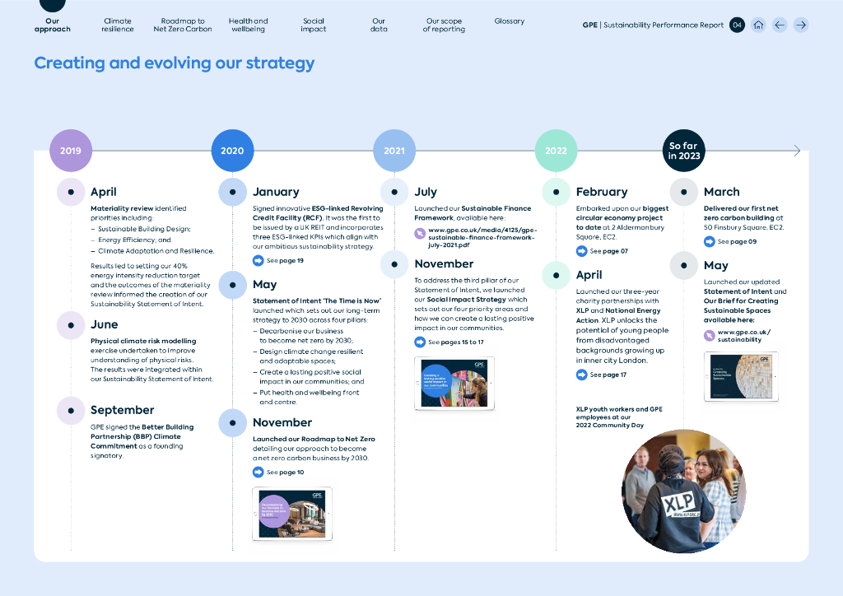This screenshot has width=843, height=596.
Task: Click 'Physical climate risk modelling' bold text
Action: tap(143, 342)
